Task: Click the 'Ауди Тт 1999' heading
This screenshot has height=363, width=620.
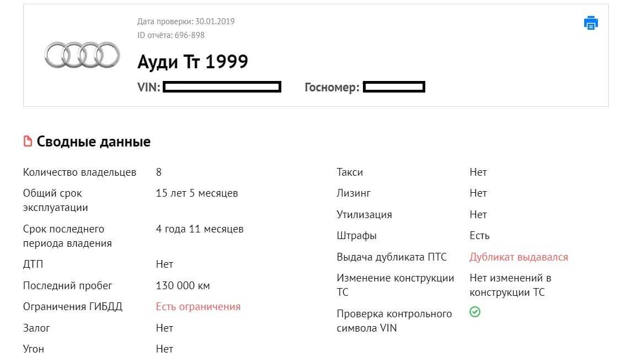Action: pos(193,61)
